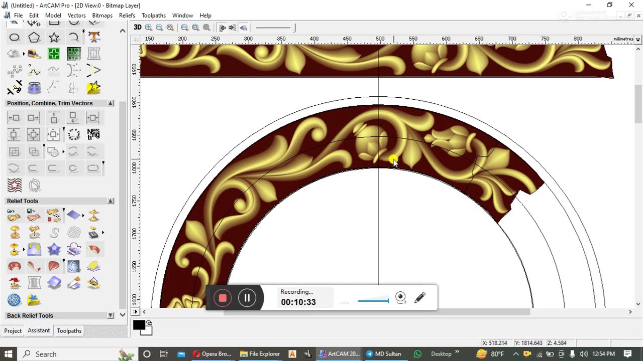Click the blue relief plane icon
Viewport: 643px width, 361px height.
[x=74, y=216]
